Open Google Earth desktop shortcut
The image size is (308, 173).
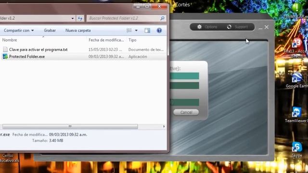click(x=296, y=80)
